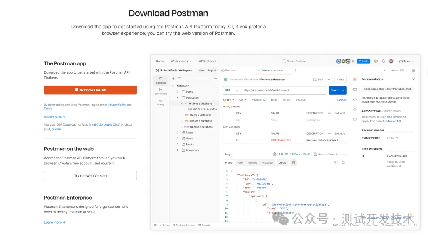Click Try the Web Version button
Image resolution: width=428 pixels, height=236 pixels.
[x=90, y=176]
